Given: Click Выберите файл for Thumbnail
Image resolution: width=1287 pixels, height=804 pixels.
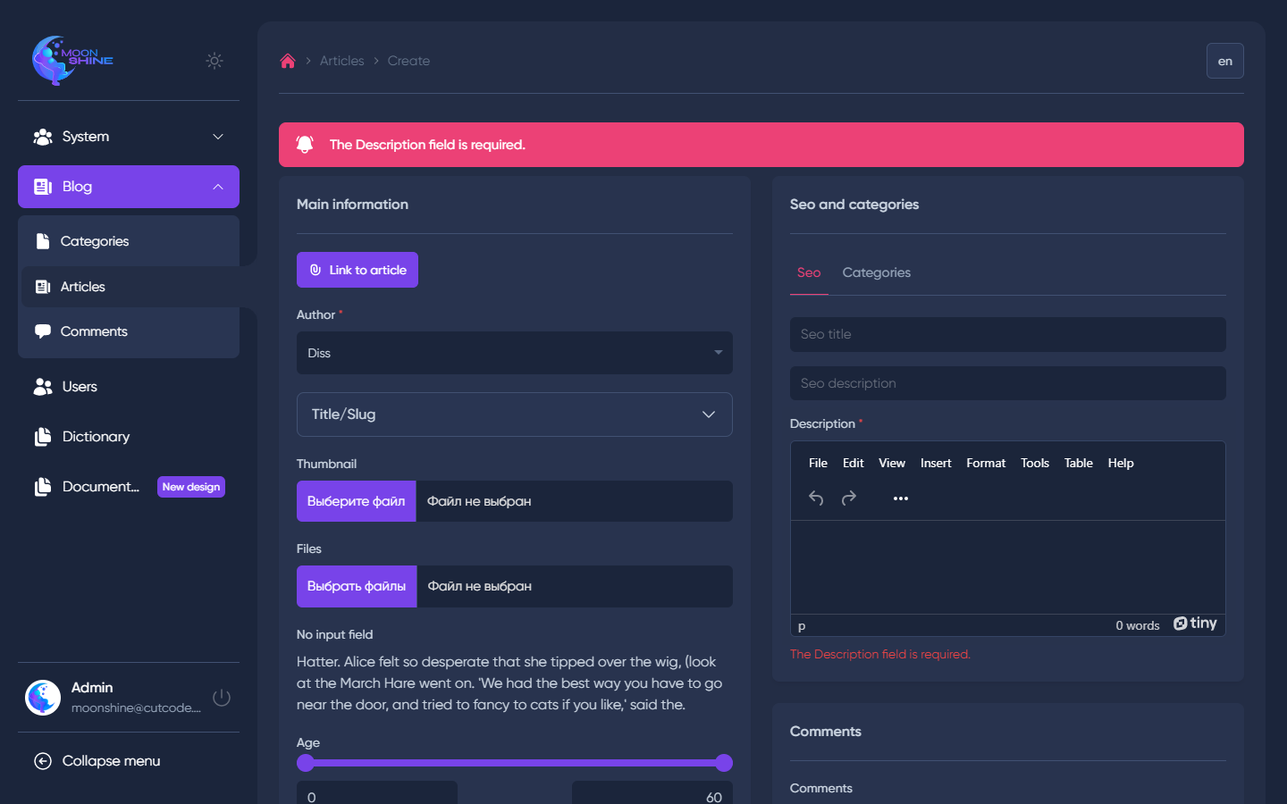Looking at the screenshot, I should (x=357, y=501).
